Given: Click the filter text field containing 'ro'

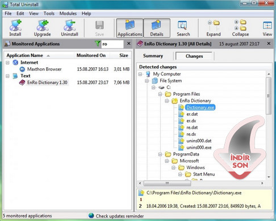Looking at the screenshot, I should tap(112, 44).
